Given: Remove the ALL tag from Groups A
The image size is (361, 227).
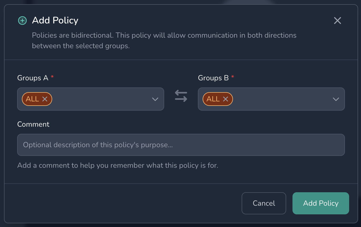Looking at the screenshot, I should coord(45,99).
